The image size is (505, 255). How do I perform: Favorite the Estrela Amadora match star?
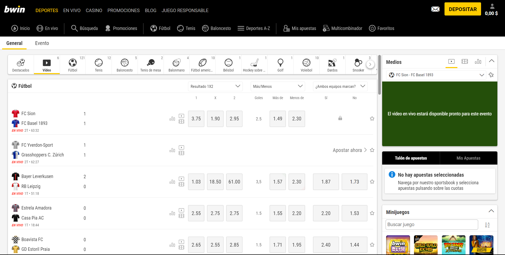click(372, 213)
